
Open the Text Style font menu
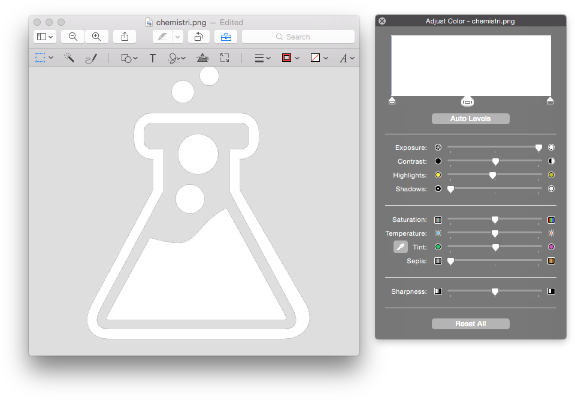347,58
